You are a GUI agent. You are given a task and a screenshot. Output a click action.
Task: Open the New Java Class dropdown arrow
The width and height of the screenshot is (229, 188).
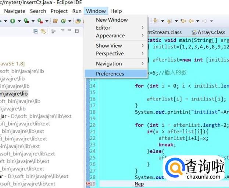(x=70, y=21)
